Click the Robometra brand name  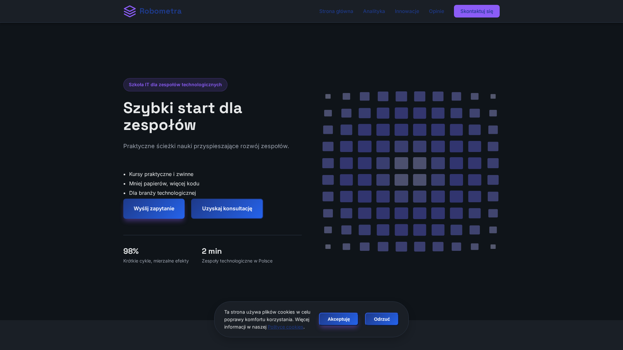click(160, 11)
